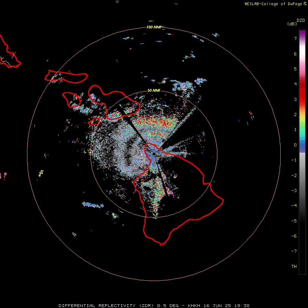The width and height of the screenshot is (308, 308).
Task: Click the Differential Reflectivity caption at bottom
Action: pos(154,306)
